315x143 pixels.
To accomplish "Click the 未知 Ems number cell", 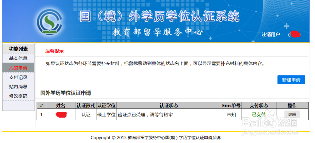I will coord(231,115).
